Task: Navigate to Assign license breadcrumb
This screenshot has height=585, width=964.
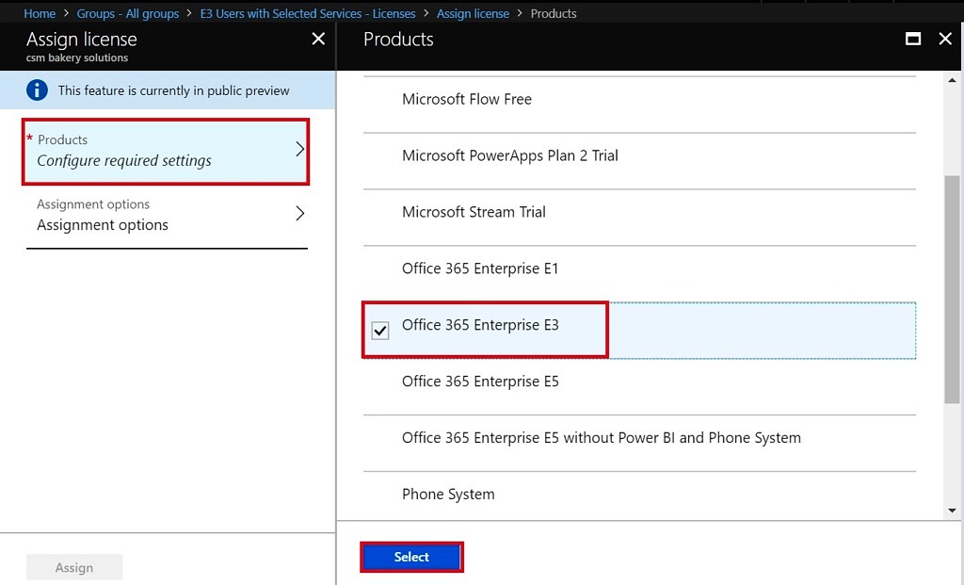Action: 473,13
